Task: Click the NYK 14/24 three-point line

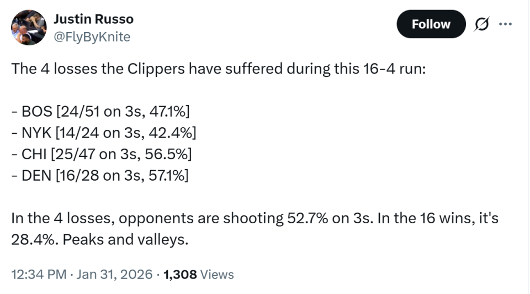Action: point(104,132)
